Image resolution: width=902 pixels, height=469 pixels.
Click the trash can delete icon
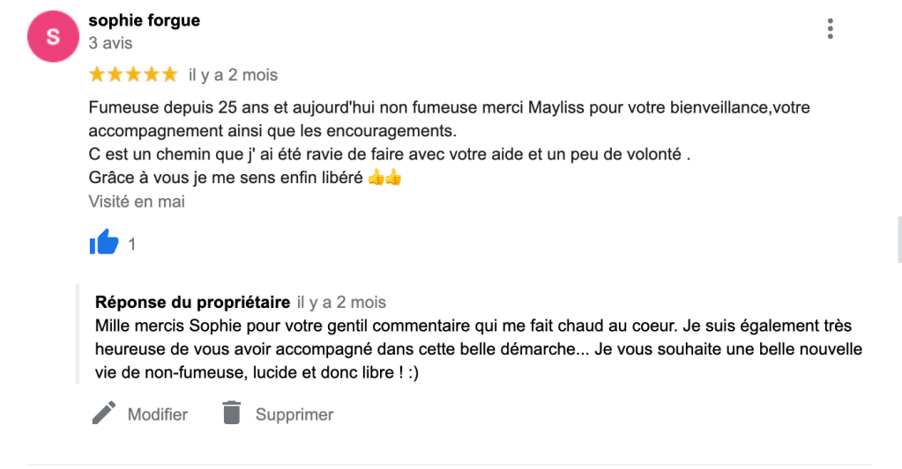(x=231, y=413)
